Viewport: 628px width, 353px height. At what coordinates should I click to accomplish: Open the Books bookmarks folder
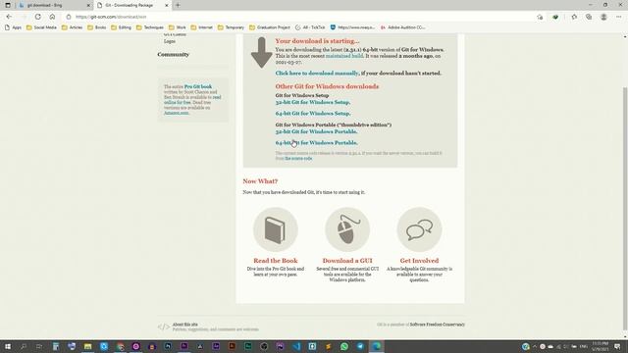[x=97, y=27]
